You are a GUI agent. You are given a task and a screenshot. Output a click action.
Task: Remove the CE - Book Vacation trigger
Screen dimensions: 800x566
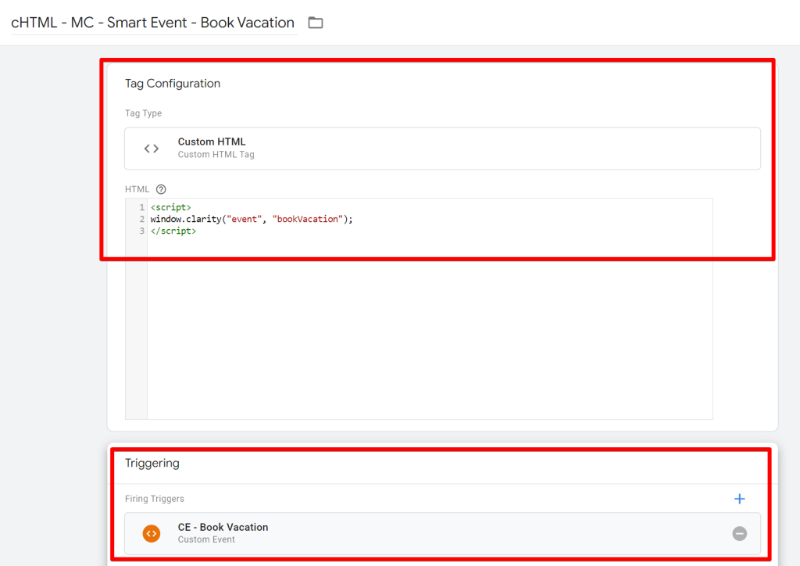coord(739,533)
